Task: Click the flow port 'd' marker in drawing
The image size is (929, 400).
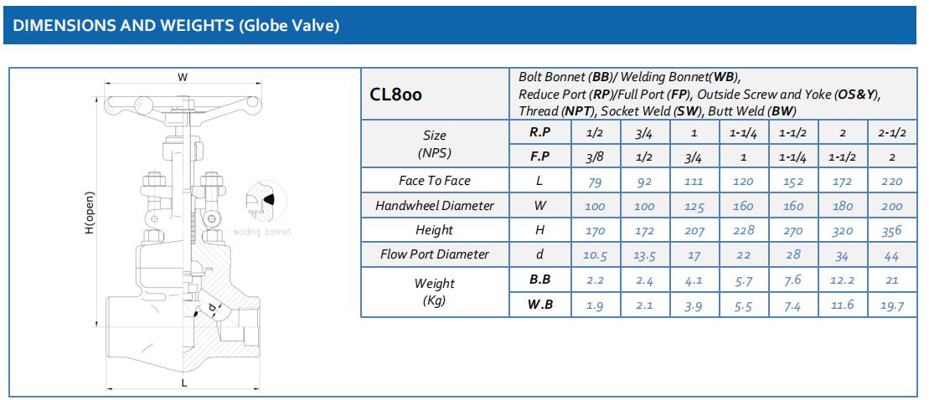Action: click(x=211, y=311)
